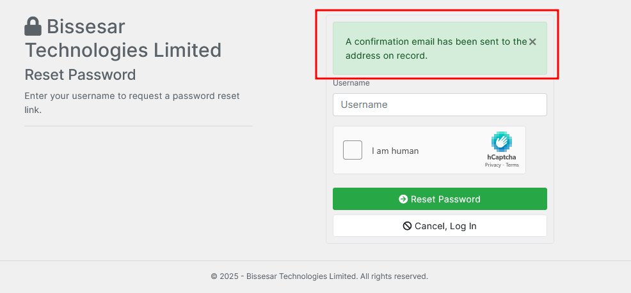Viewport: 631px width, 293px height.
Task: Submit the green Reset Password button
Action: click(x=440, y=199)
